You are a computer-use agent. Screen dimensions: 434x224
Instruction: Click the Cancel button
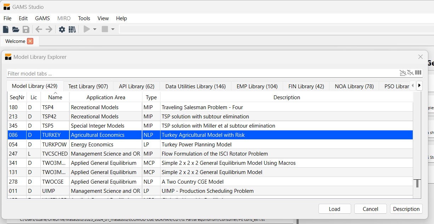click(370, 209)
